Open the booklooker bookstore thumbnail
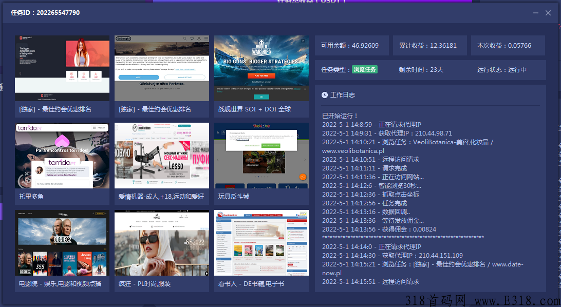561x307 pixels. coord(261,243)
